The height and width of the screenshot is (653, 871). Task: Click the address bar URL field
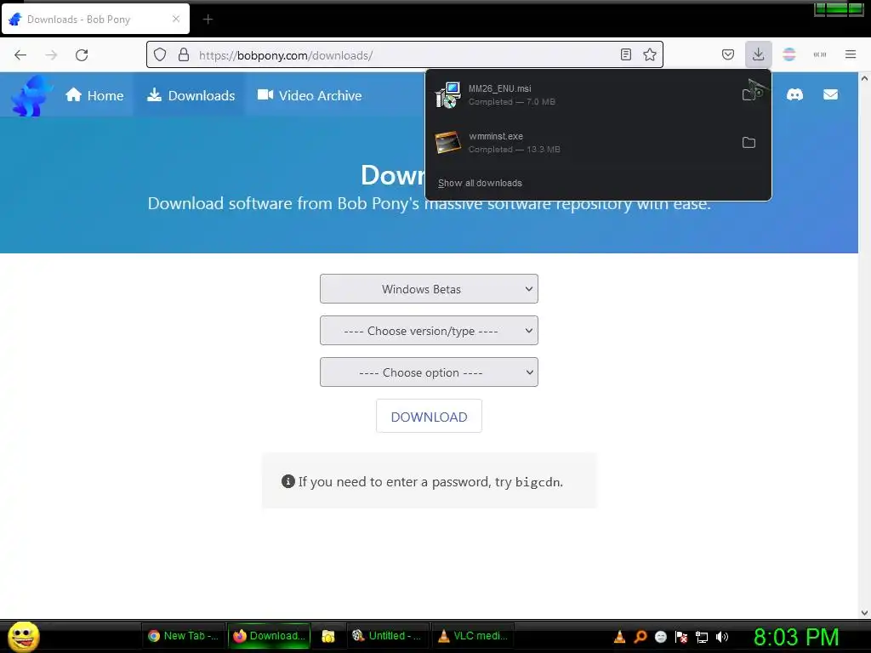click(406, 55)
